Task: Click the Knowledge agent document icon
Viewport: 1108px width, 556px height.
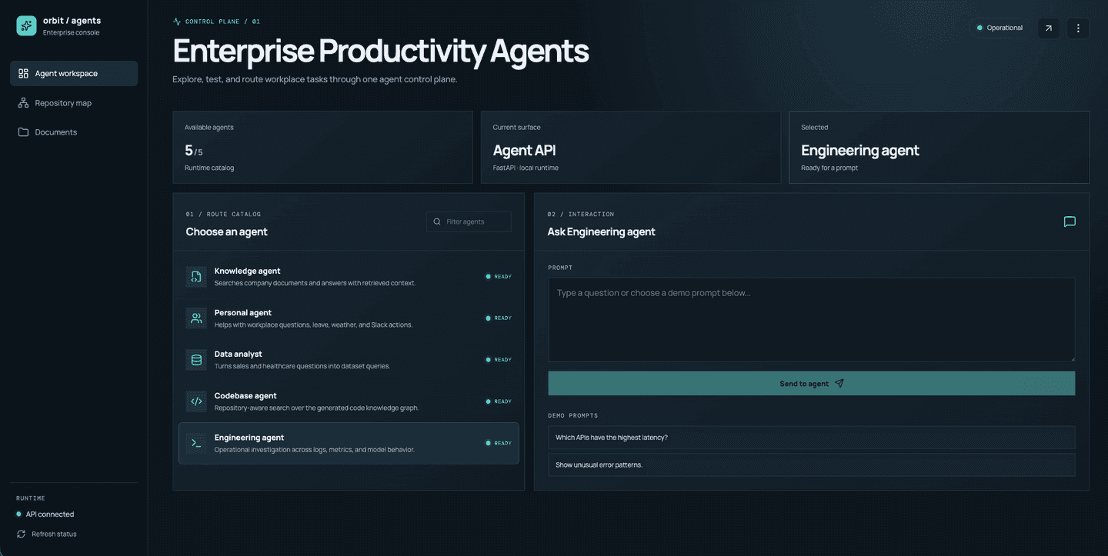Action: tap(196, 277)
